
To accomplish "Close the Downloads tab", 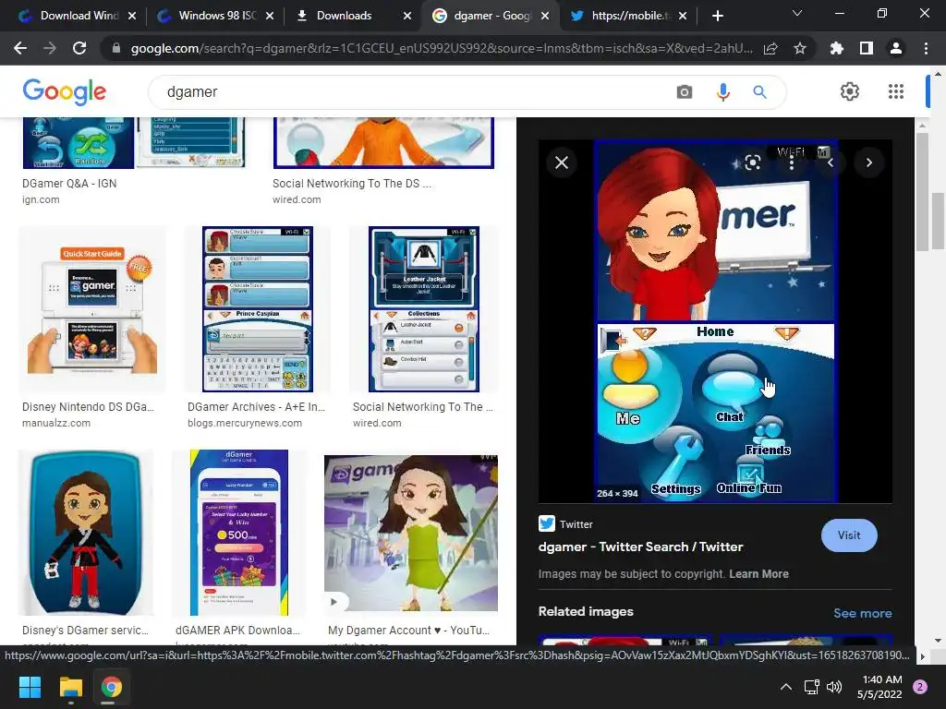I will 407,16.
